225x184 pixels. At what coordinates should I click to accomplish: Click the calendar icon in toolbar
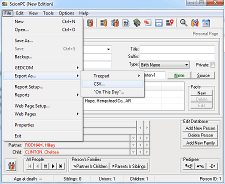(x=206, y=22)
